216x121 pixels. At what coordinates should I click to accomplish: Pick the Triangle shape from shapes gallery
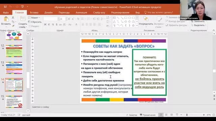click(x=114, y=22)
